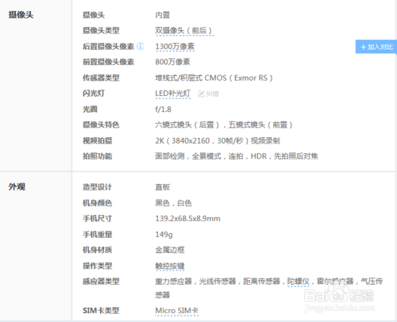Select the 面部检测，全景模式 photo function text

tap(188, 156)
